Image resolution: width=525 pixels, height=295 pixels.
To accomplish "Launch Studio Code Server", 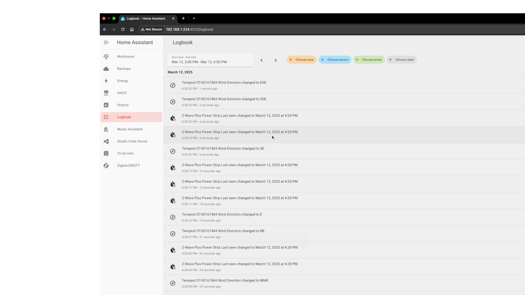I will (x=131, y=141).
